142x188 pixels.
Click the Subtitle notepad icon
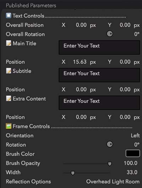(x=9, y=71)
